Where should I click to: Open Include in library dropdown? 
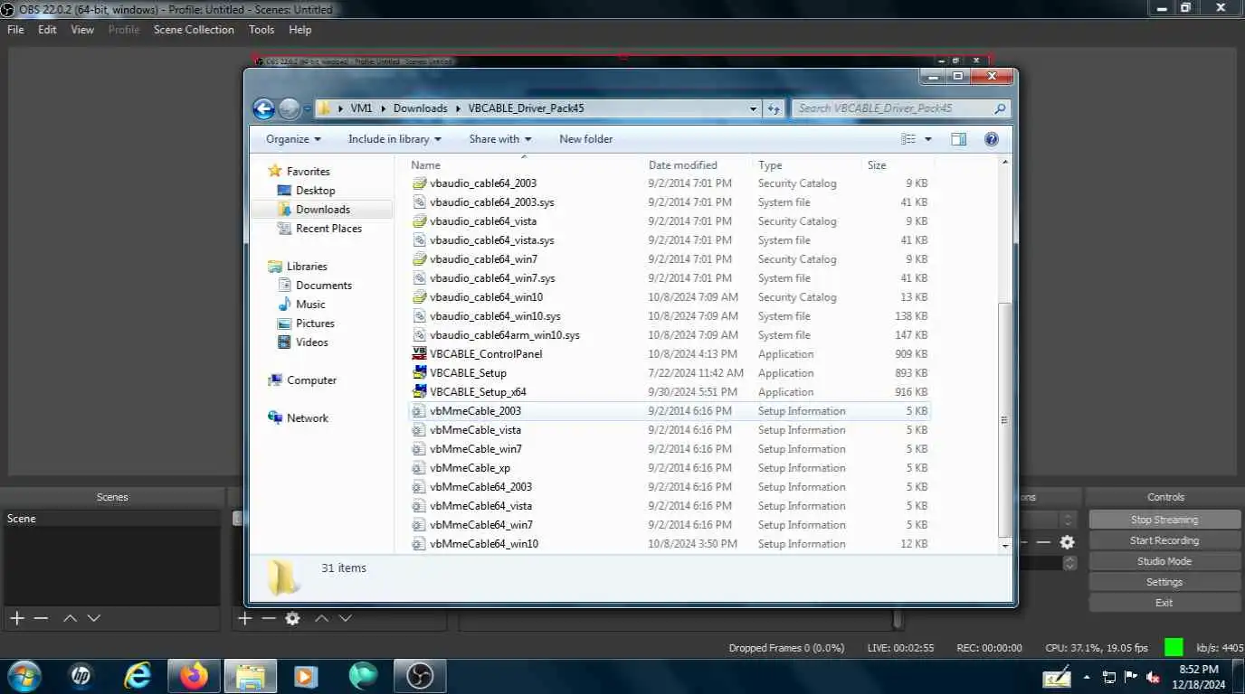394,139
